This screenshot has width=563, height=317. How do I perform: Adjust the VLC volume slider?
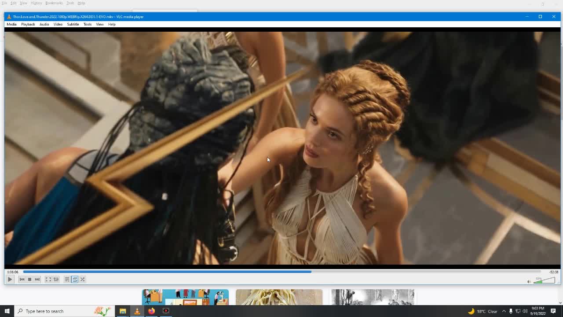(x=544, y=280)
